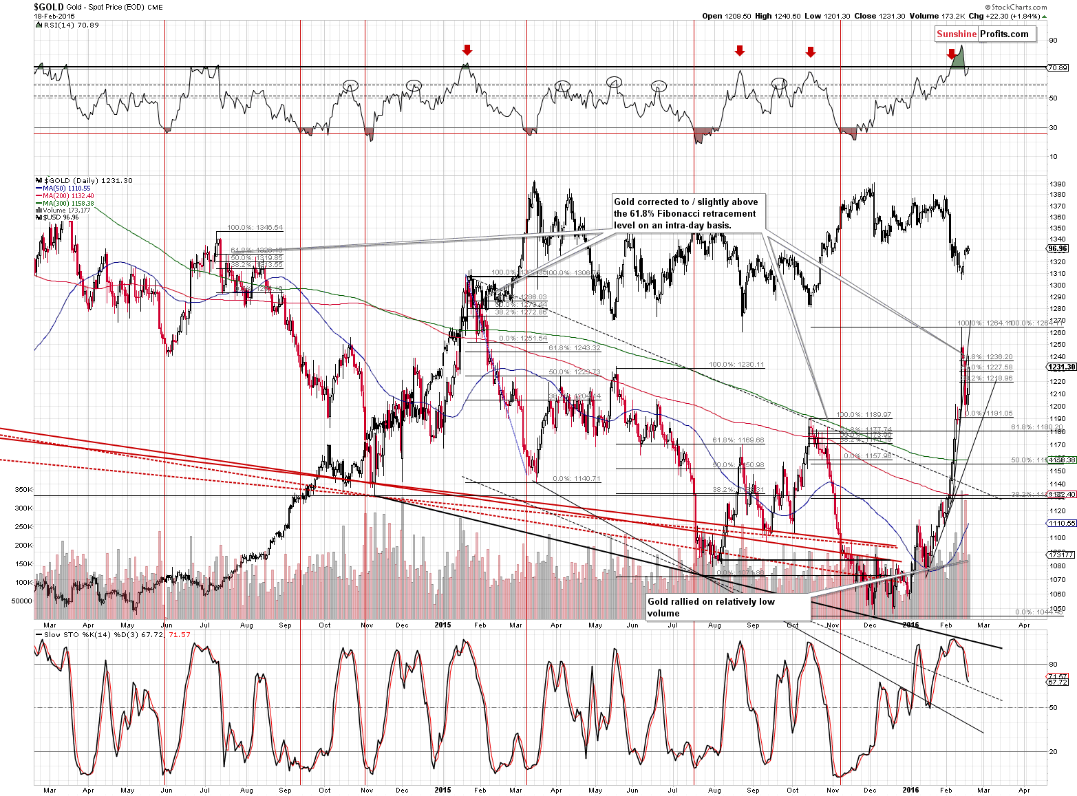Click the 61.8%: 1243.32 Fibonacci label
1077x796 pixels.
[x=575, y=348]
